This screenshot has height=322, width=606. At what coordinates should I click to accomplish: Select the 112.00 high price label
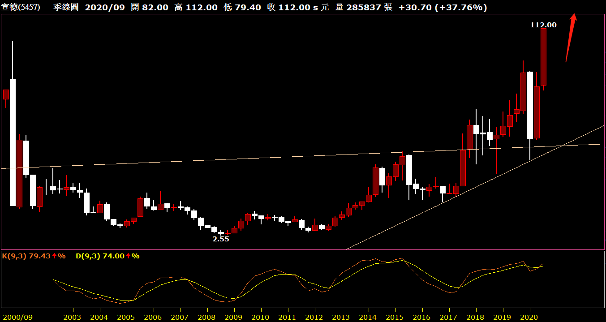543,25
